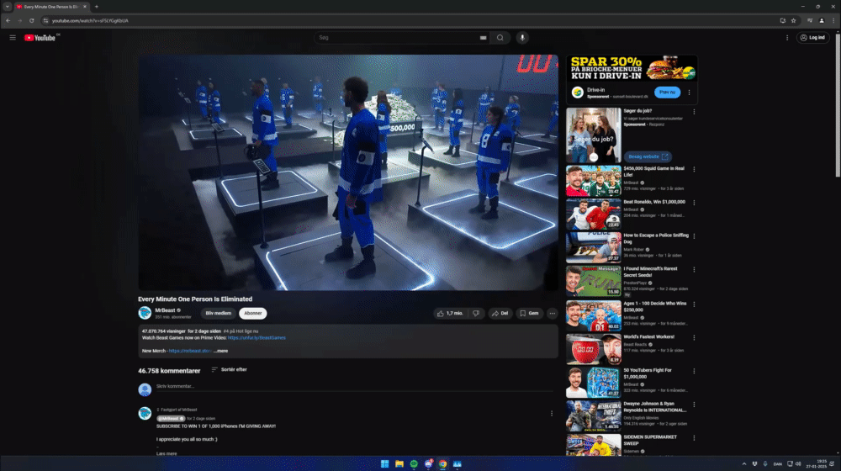Save the video with Gem
This screenshot has height=471, width=841.
tap(529, 313)
